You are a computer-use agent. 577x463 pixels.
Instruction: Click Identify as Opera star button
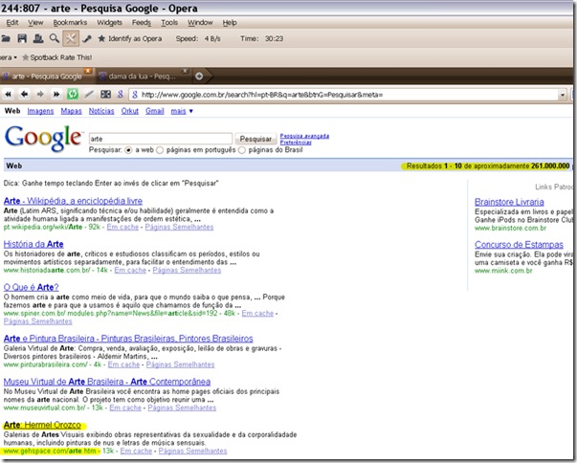[x=129, y=38]
